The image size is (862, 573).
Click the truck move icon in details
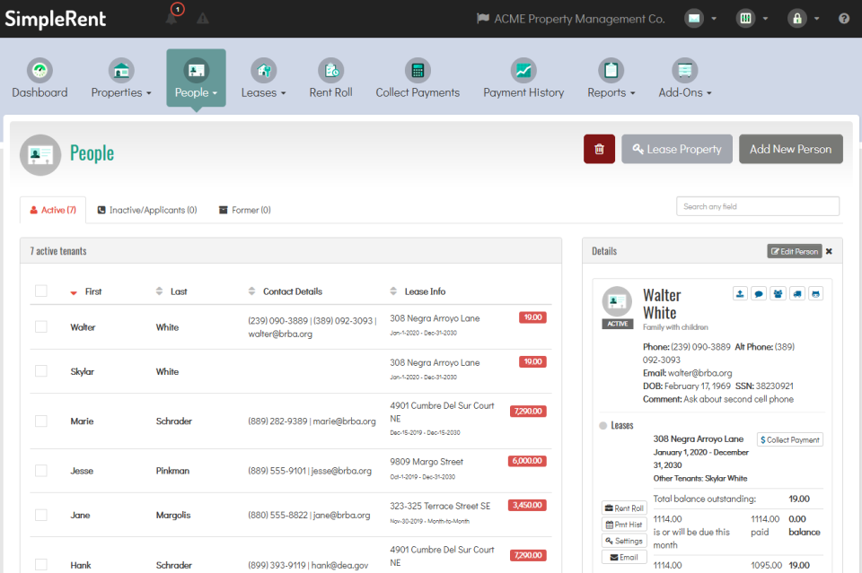797,293
